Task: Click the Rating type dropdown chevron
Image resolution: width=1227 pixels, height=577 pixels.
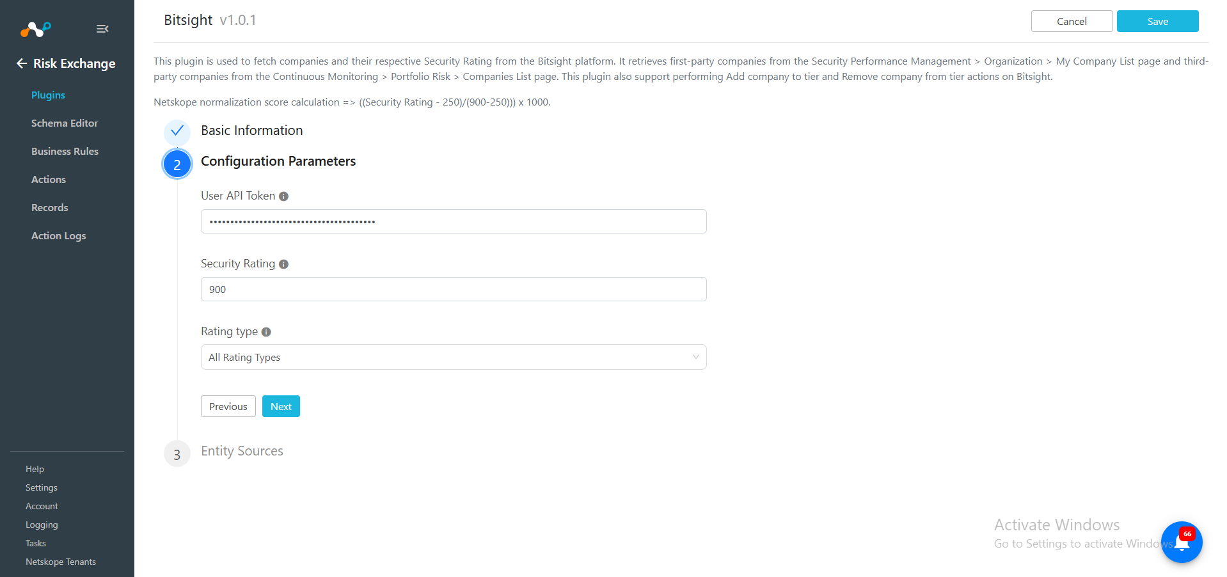Action: [695, 357]
